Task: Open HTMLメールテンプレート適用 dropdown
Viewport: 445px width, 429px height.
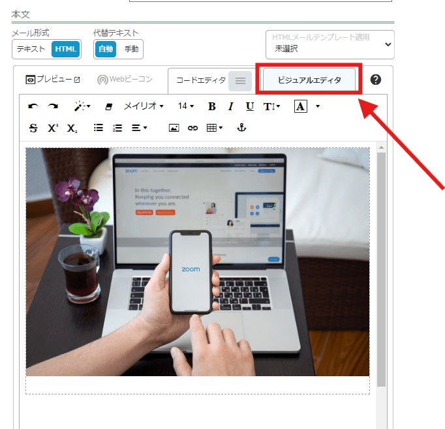Action: 330,44
